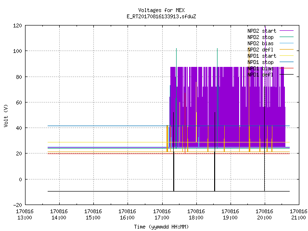Click the 120 tick label on Y-axis

point(17,26)
